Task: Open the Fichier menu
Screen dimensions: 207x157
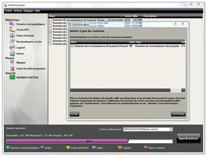Action: pyautogui.click(x=8, y=11)
